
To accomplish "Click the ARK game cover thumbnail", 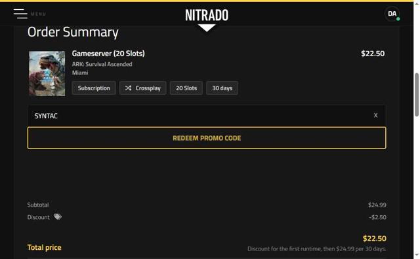I will [x=47, y=73].
